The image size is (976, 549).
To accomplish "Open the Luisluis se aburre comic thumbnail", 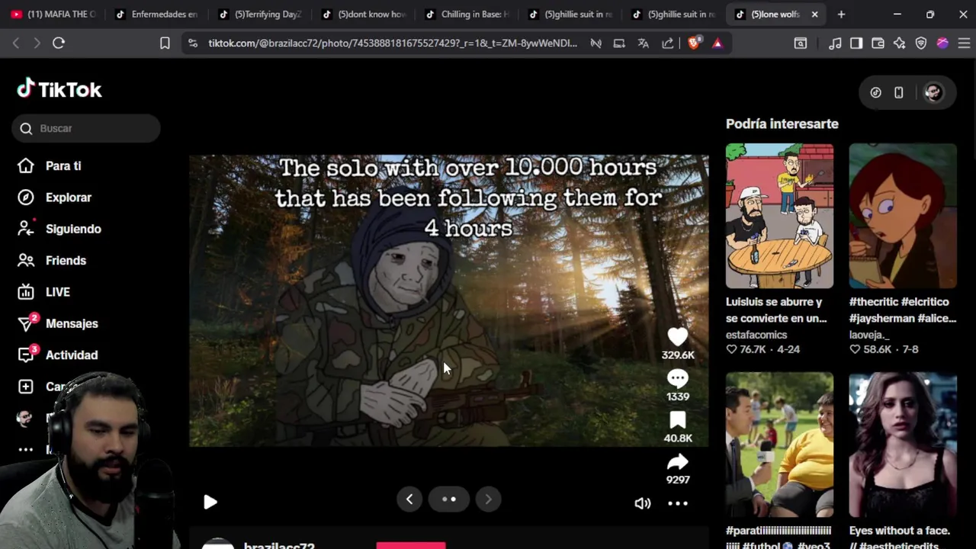I will click(x=779, y=216).
